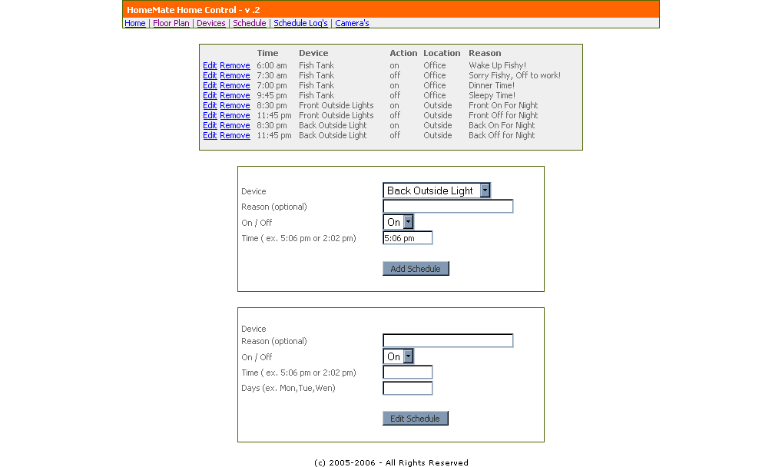782x467 pixels.
Task: Click the Days input field
Action: click(x=407, y=388)
